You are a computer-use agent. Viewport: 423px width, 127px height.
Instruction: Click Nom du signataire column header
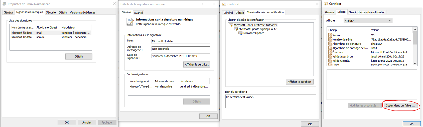[x=22, y=27]
